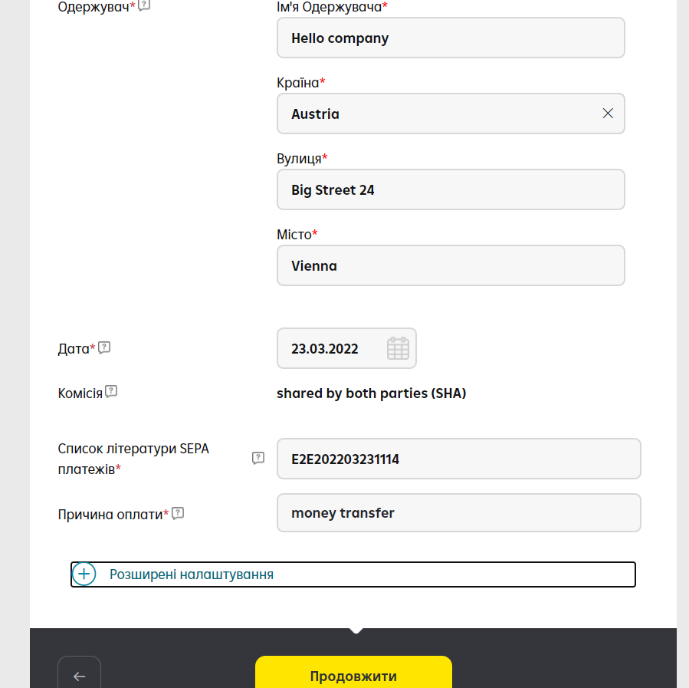Edit the Вулиця field Big Street 24
Viewport: 689px width, 688px height.
tap(451, 189)
